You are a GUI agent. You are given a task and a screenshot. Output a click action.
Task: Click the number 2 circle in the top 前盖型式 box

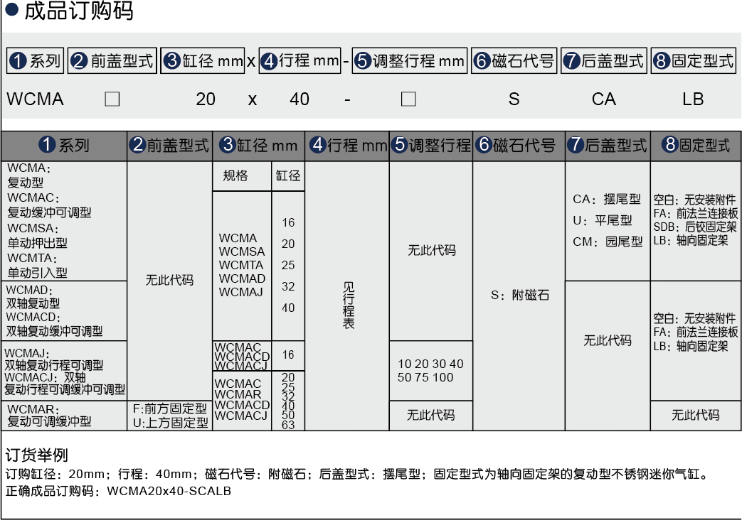[80, 61]
